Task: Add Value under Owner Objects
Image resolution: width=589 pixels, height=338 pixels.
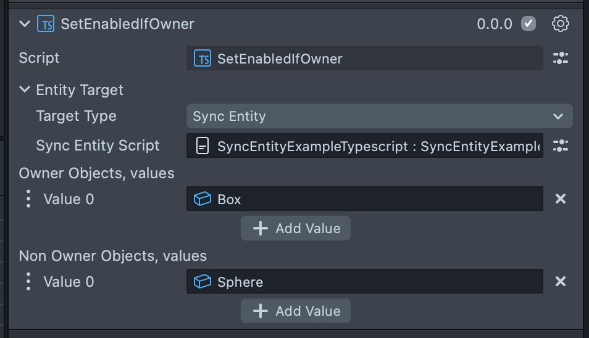Action: click(x=296, y=228)
